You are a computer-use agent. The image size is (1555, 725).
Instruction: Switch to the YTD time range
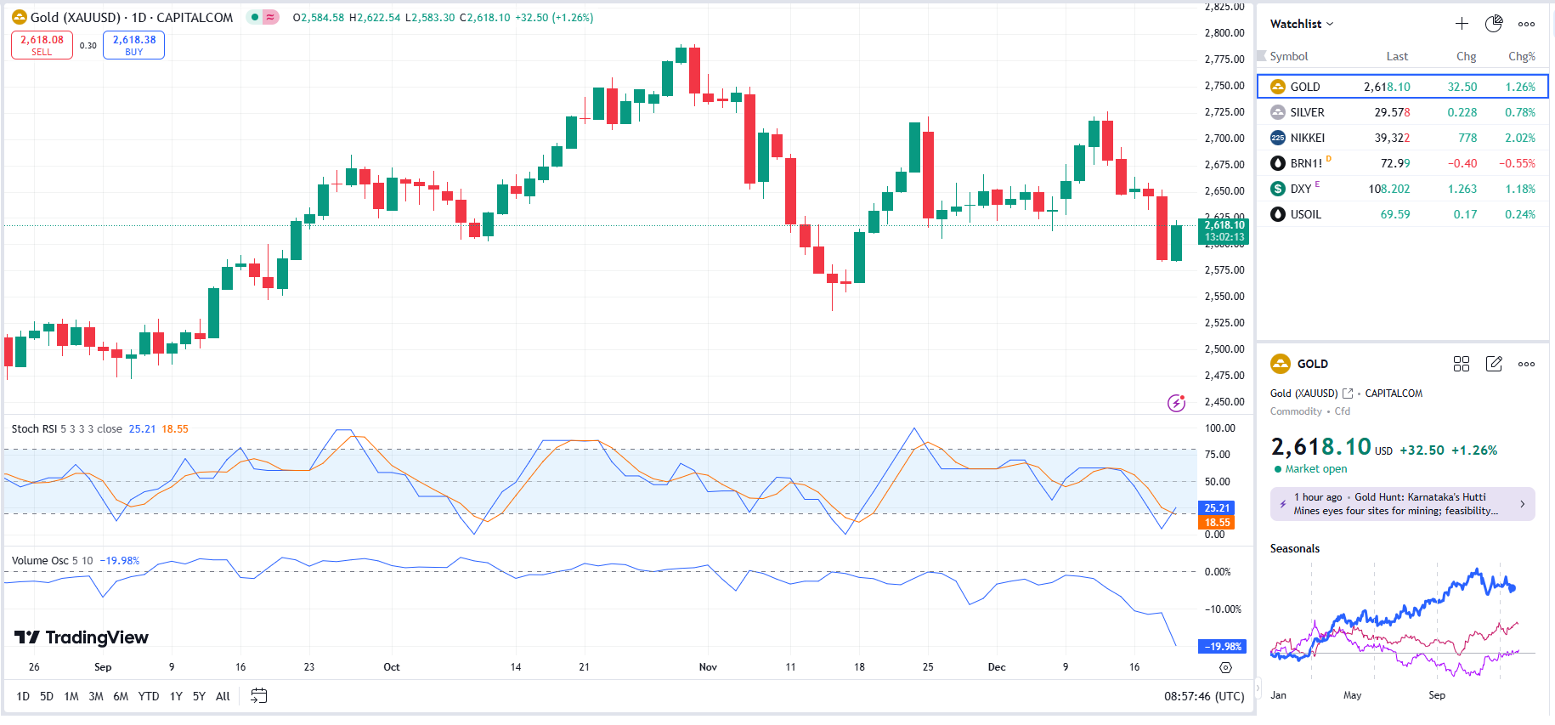(149, 696)
